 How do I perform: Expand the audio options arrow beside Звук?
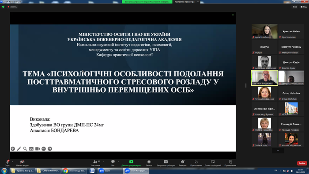click(13, 162)
